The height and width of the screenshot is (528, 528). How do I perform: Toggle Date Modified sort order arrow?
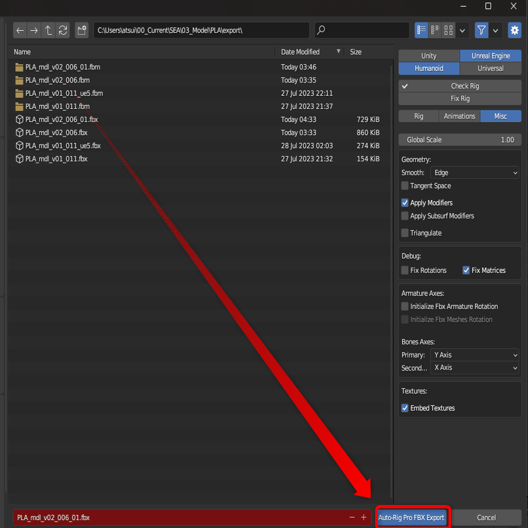(338, 51)
